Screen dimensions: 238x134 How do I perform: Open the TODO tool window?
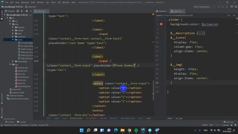click(x=10, y=122)
